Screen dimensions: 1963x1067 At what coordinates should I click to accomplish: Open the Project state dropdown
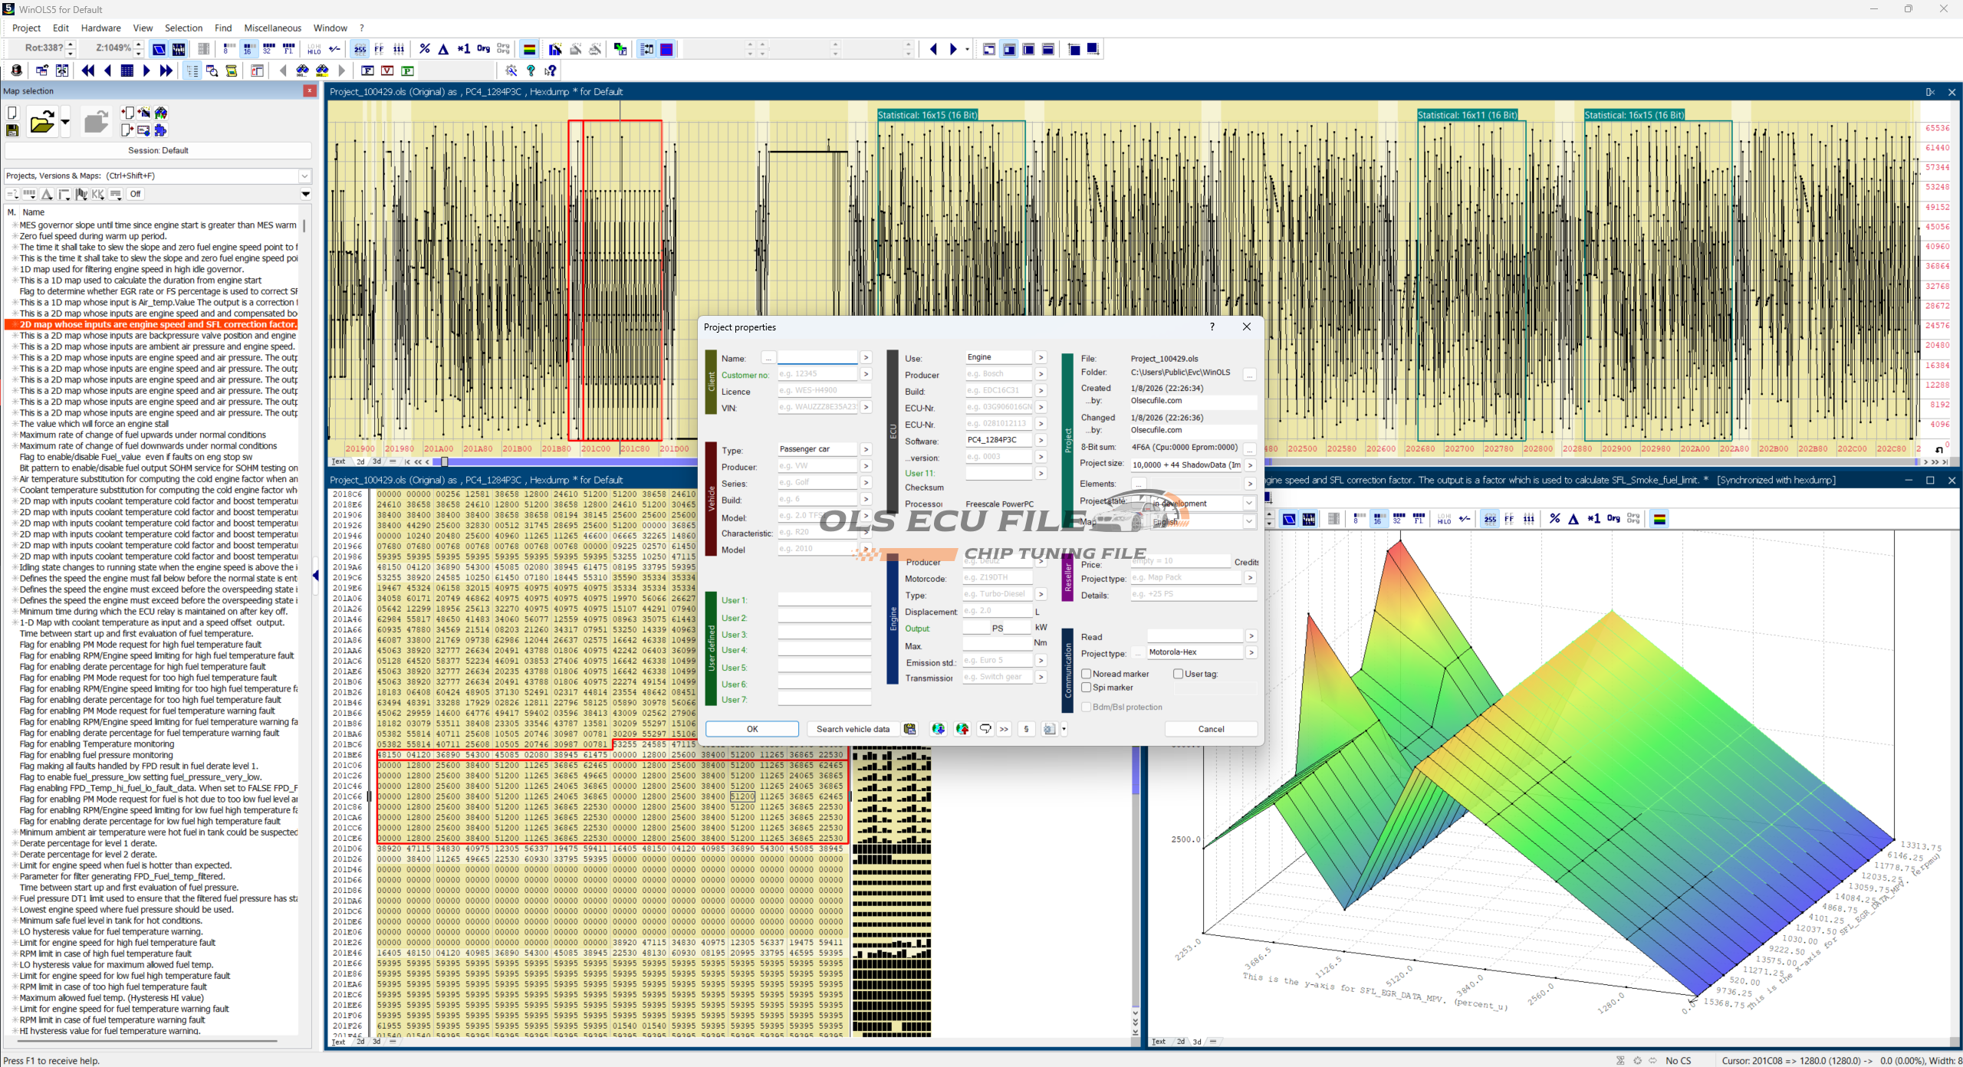pos(1248,504)
